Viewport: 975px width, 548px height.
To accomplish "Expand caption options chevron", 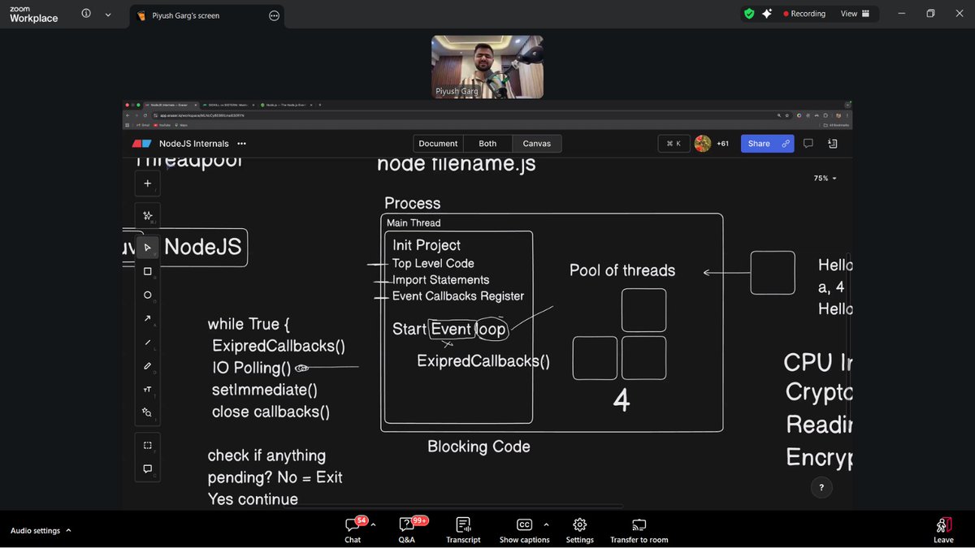I will (546, 524).
